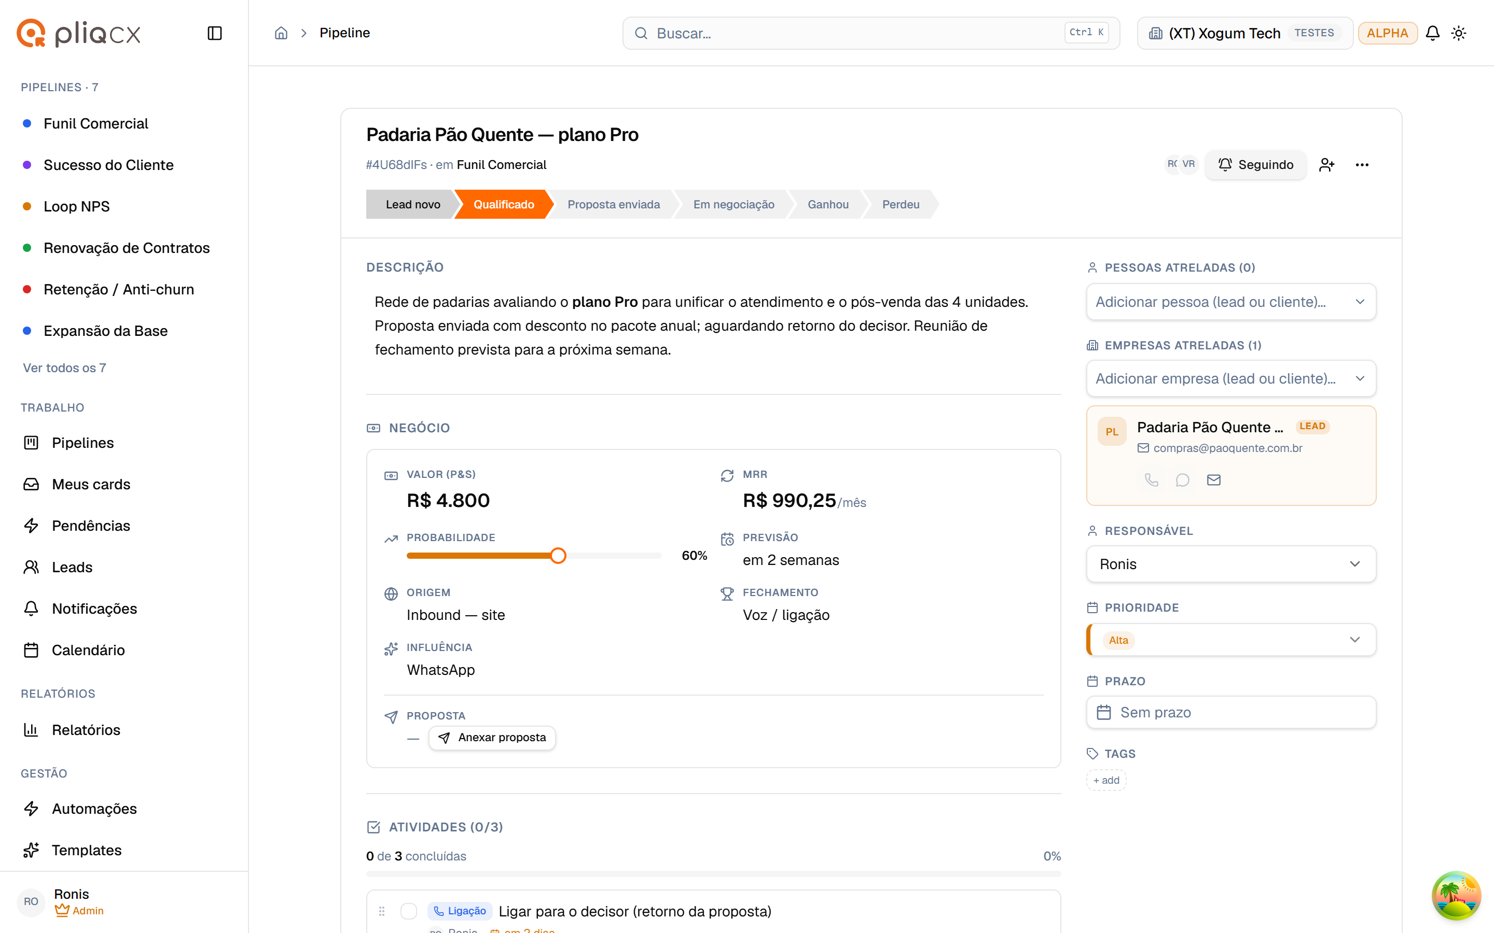Go to home breadcrumb icon
Screen dimensions: 1494x933
[281, 33]
